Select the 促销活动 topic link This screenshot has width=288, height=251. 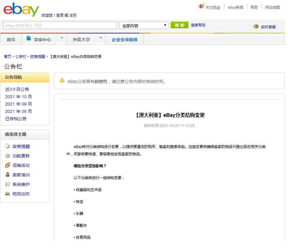(21, 165)
